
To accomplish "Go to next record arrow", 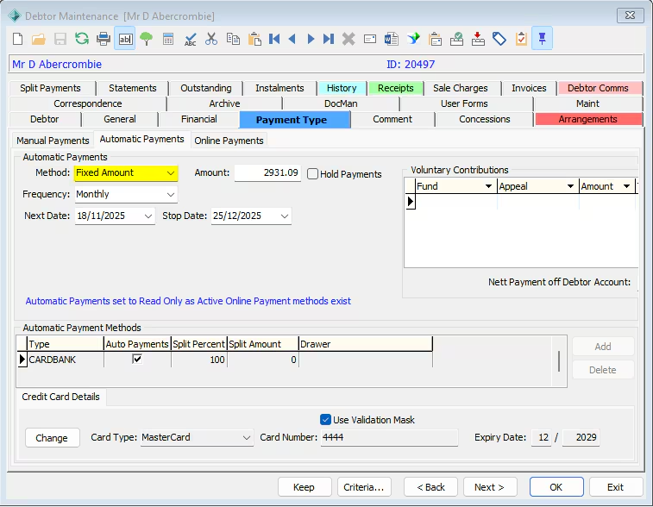I will 311,39.
